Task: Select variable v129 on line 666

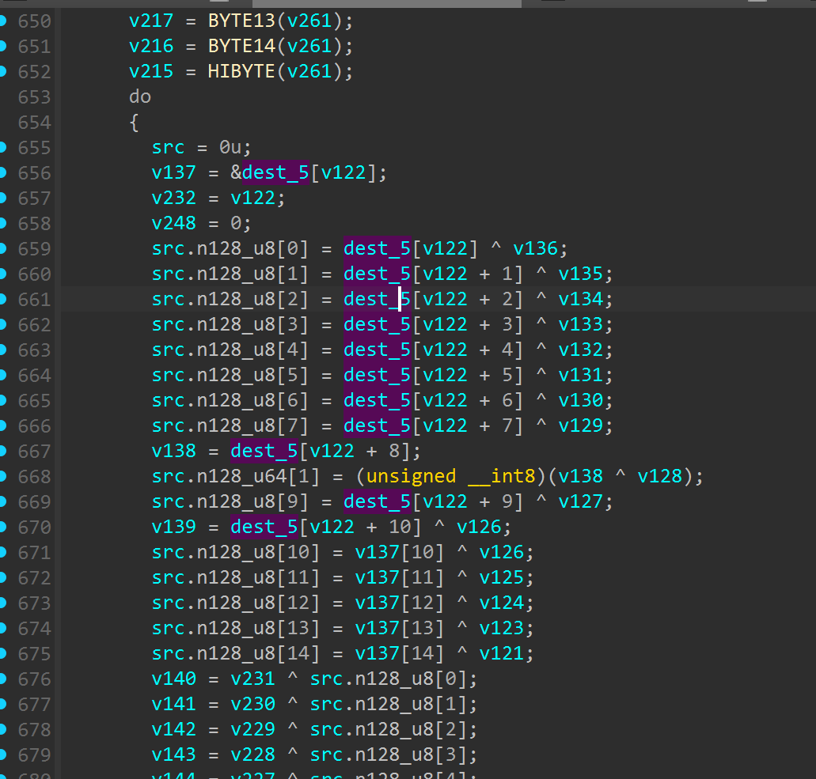Action: tap(581, 426)
